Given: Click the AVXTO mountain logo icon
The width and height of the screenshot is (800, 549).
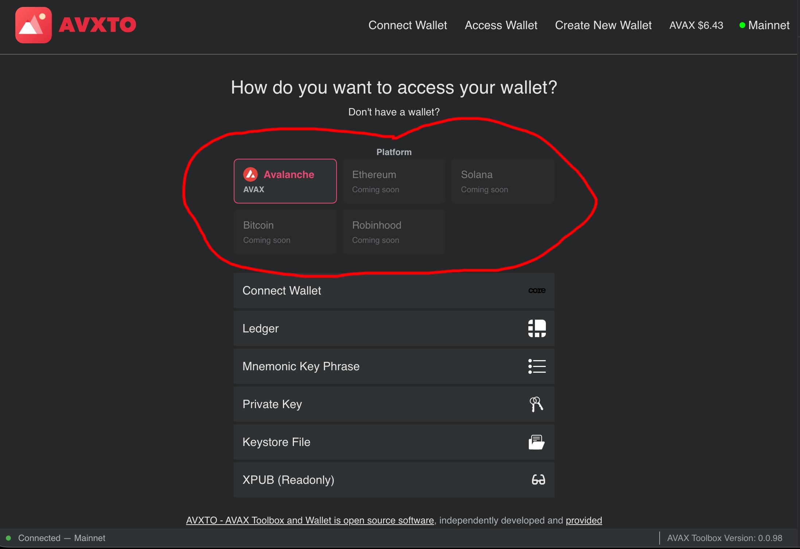Looking at the screenshot, I should point(33,25).
